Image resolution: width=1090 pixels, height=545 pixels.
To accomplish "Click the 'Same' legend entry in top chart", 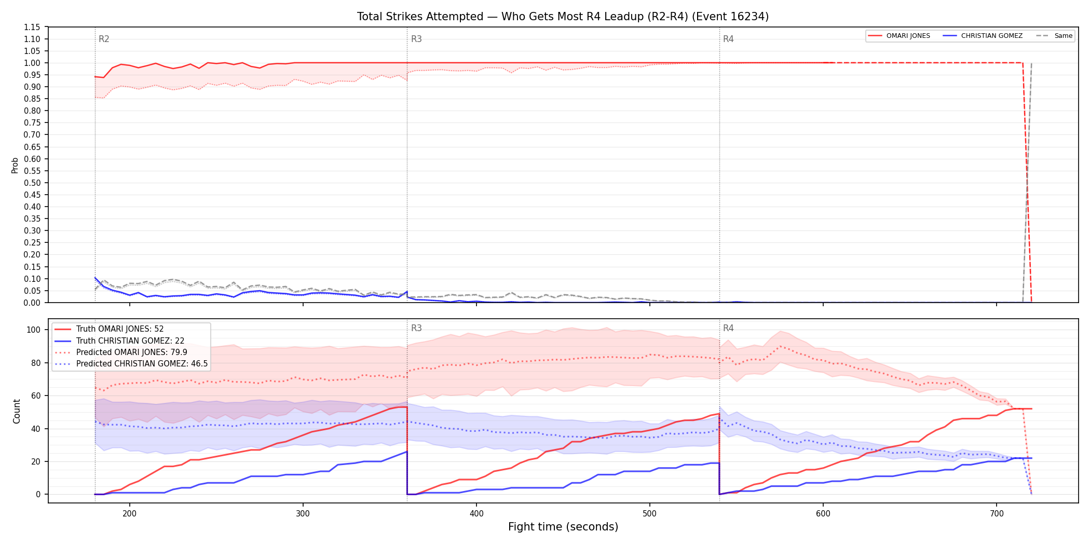I will pyautogui.click(x=1054, y=36).
